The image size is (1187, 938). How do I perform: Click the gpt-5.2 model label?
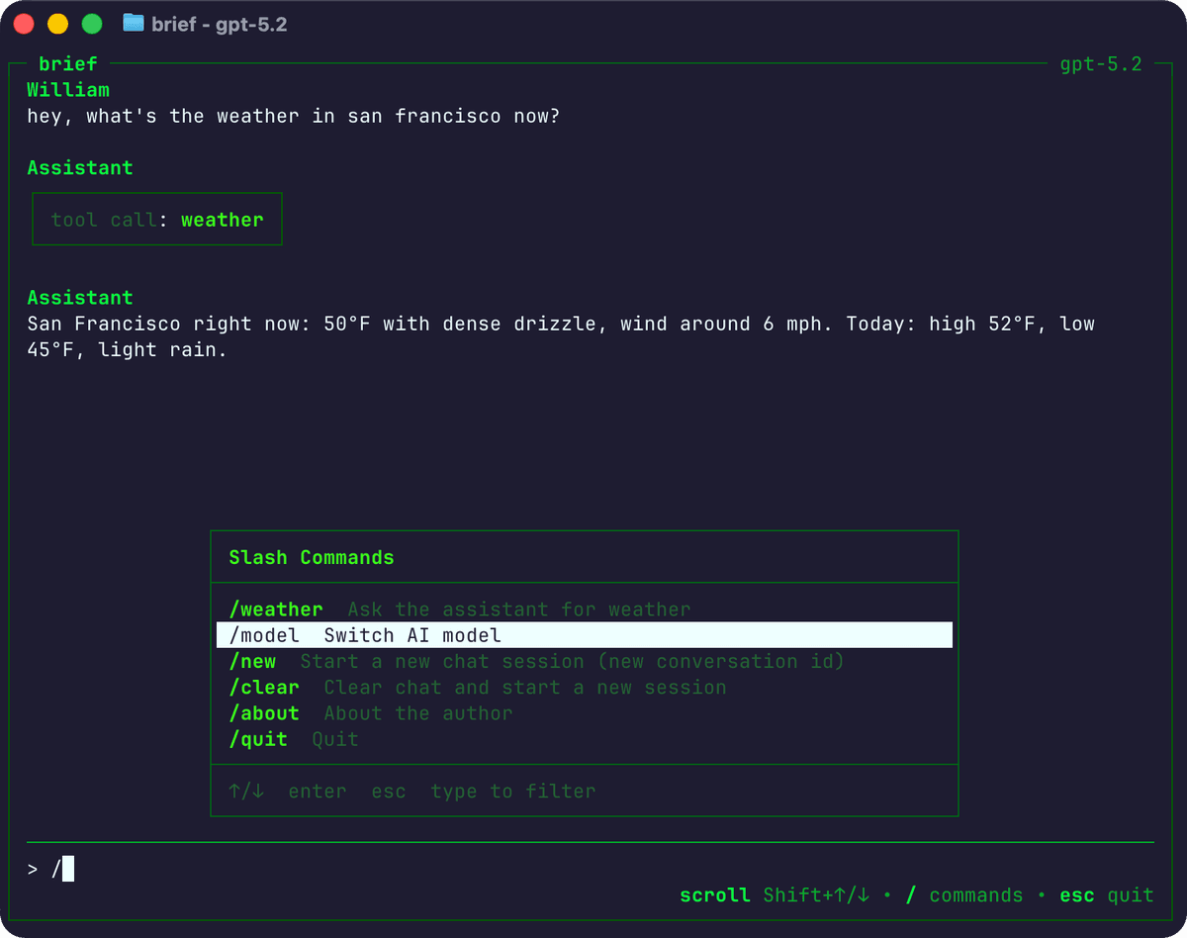(x=1100, y=63)
